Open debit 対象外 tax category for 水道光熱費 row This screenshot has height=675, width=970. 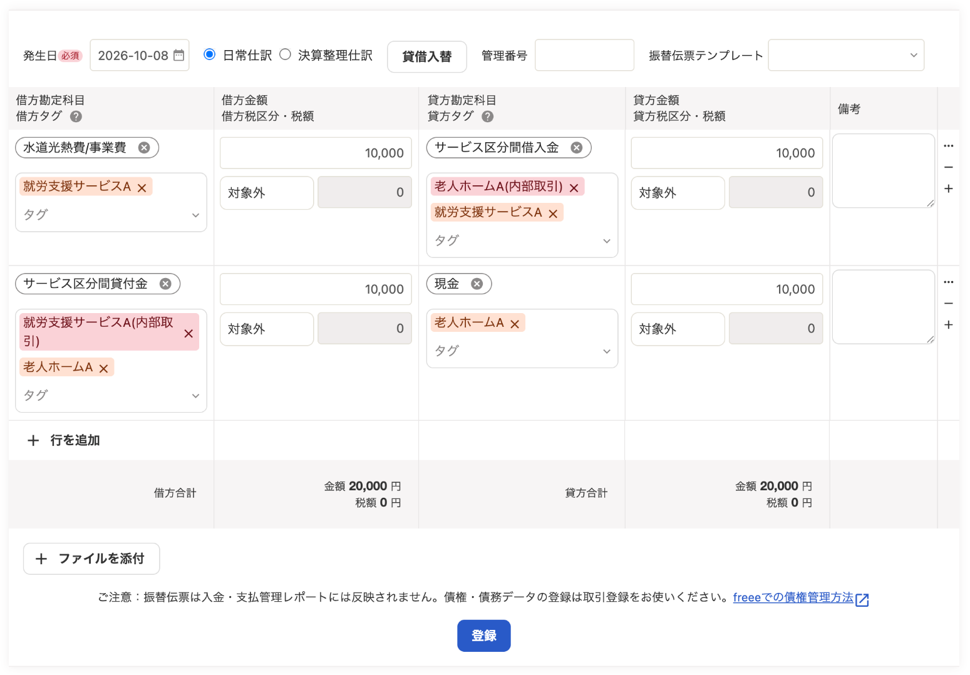pyautogui.click(x=267, y=193)
